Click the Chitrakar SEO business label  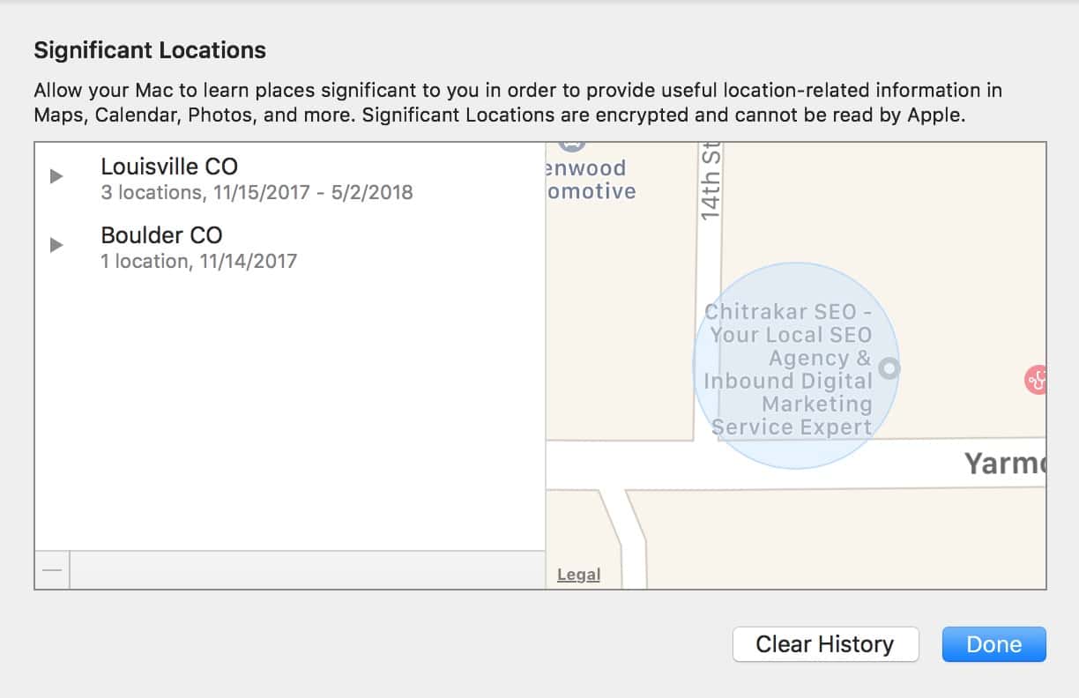pyautogui.click(x=789, y=370)
